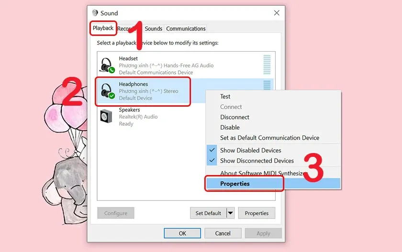Click the Headset device icon
The width and height of the screenshot is (402, 252).
point(107,66)
